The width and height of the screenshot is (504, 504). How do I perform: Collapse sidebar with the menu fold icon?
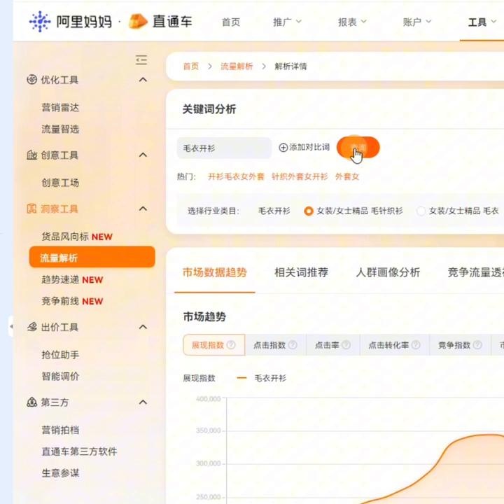coord(141,59)
